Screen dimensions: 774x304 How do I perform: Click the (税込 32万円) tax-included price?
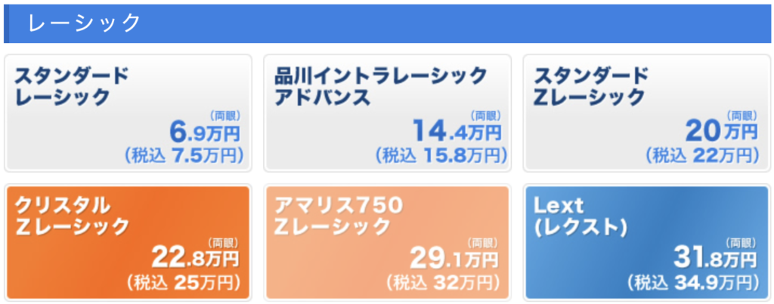coord(443,283)
